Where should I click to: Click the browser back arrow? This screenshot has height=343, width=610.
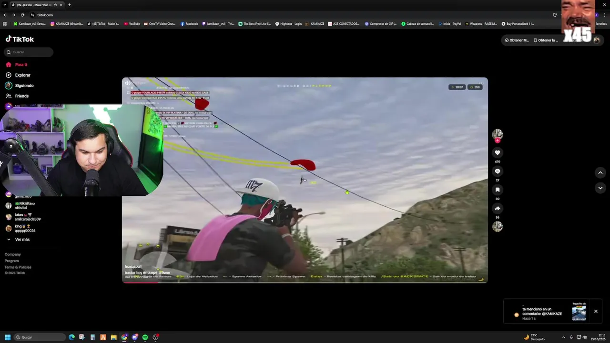coord(5,15)
